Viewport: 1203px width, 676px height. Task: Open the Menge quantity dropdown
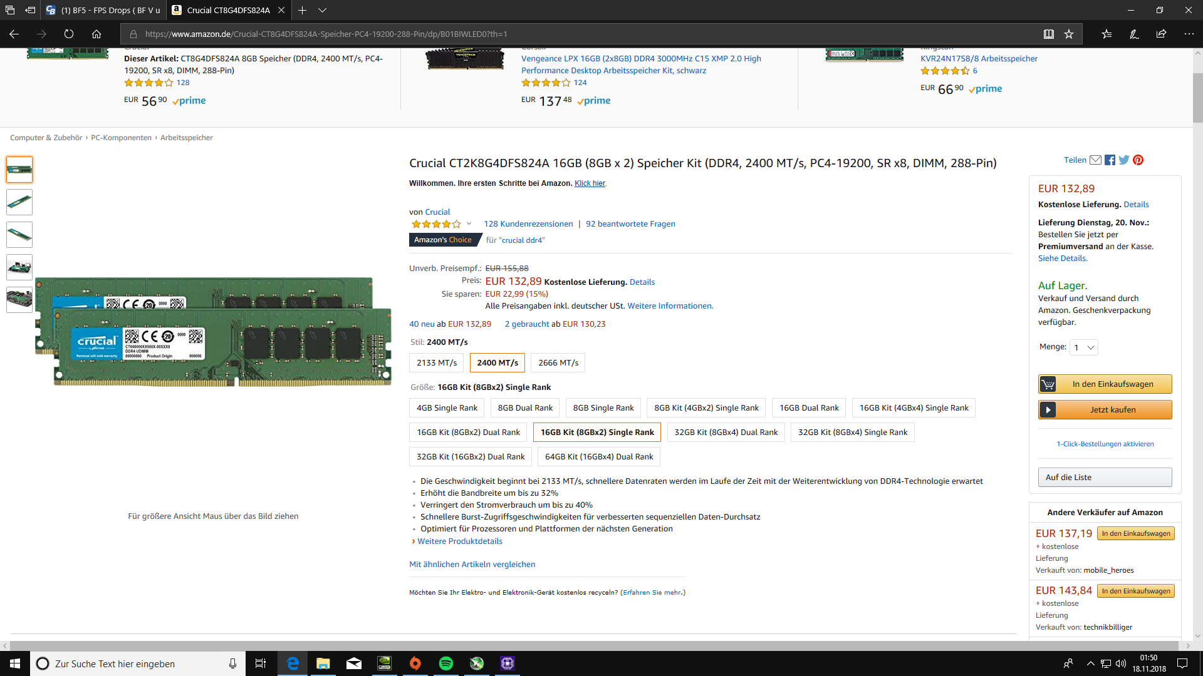(x=1083, y=347)
